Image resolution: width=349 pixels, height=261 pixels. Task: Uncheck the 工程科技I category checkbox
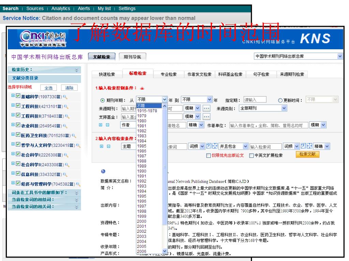point(18,106)
